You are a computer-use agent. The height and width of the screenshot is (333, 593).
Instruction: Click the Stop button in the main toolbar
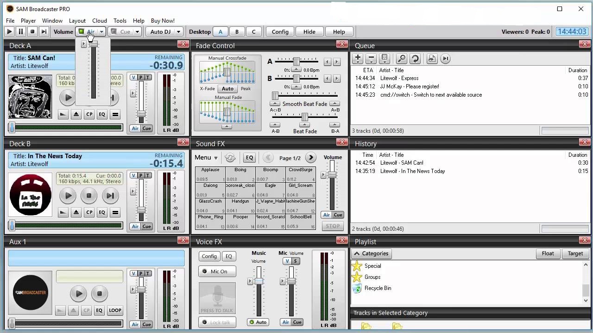point(32,31)
